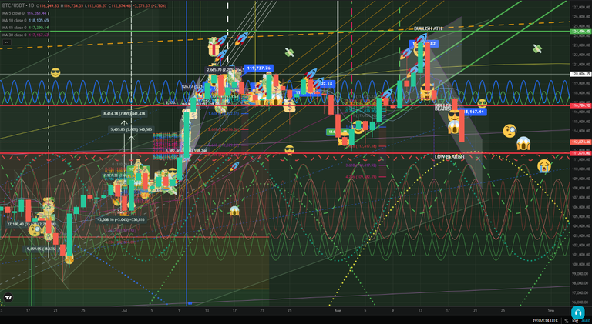Collapse the indicator legend with chevron

6,42
